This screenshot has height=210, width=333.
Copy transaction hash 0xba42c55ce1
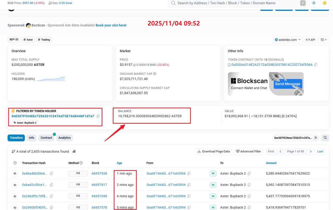[52, 185]
